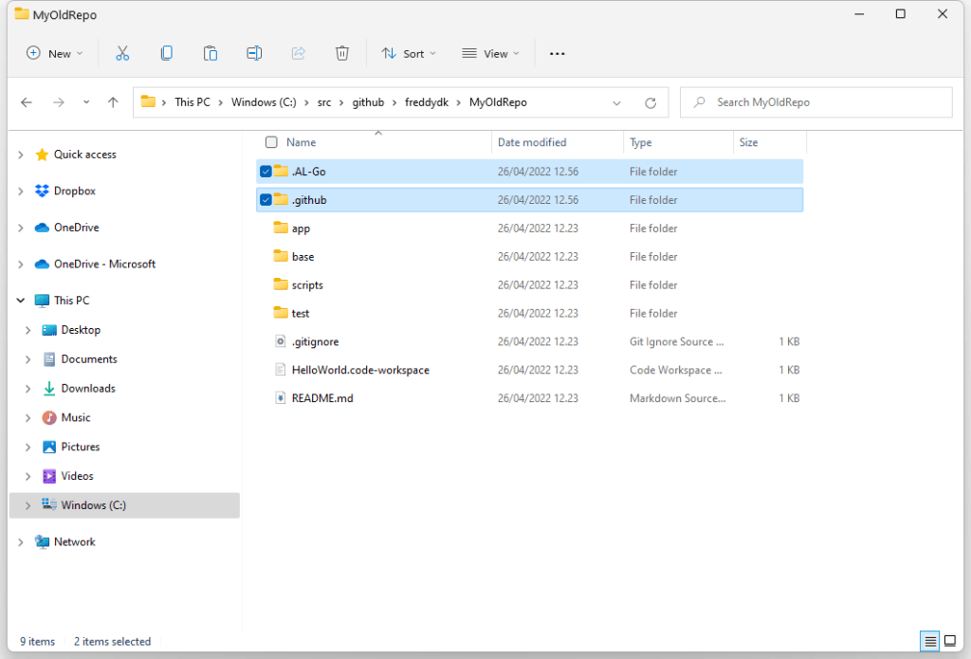Open the Recent locations chevron dropdown
The height and width of the screenshot is (659, 971).
[86, 102]
